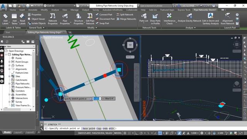Switch to the Annotate ribbon tab
The image size is (247, 139).
(32, 10)
